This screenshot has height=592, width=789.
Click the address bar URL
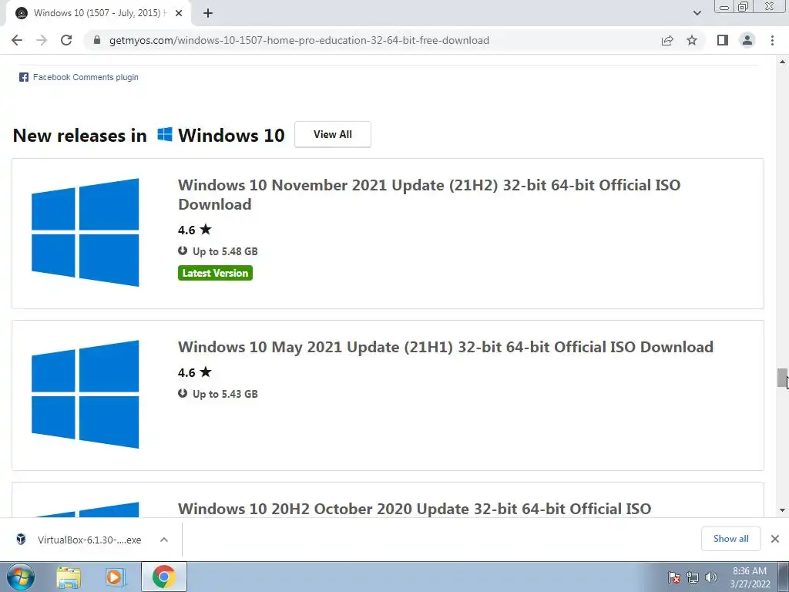[x=299, y=40]
